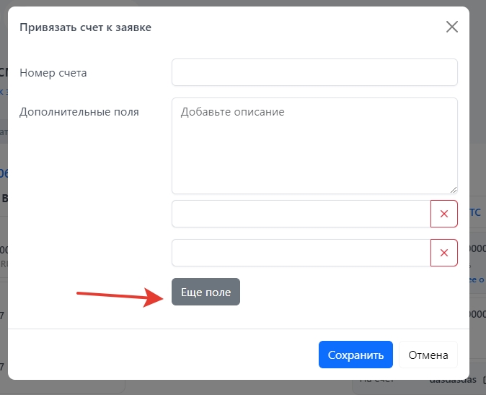Add another field via Еще поле button
The height and width of the screenshot is (395, 486).
tap(206, 292)
